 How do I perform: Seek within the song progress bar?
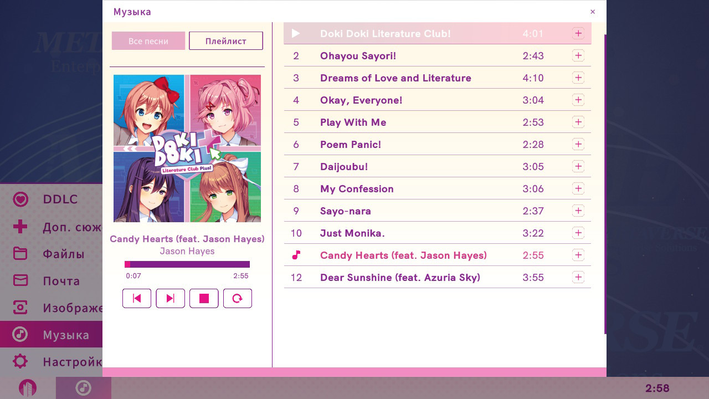[187, 264]
